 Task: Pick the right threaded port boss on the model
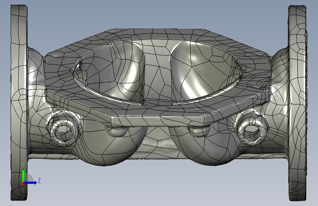[x=251, y=132]
